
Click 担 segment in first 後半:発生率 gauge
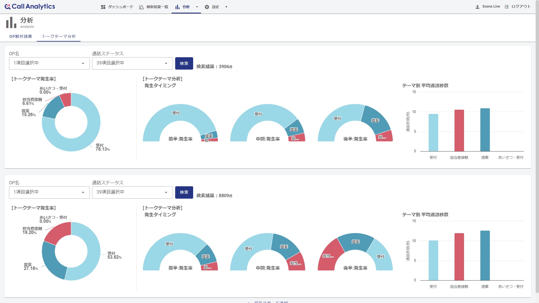(x=384, y=136)
